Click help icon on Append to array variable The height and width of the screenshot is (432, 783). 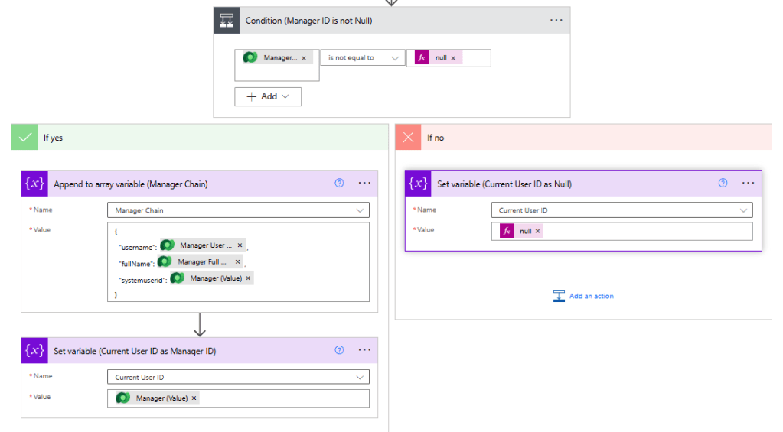coord(340,183)
